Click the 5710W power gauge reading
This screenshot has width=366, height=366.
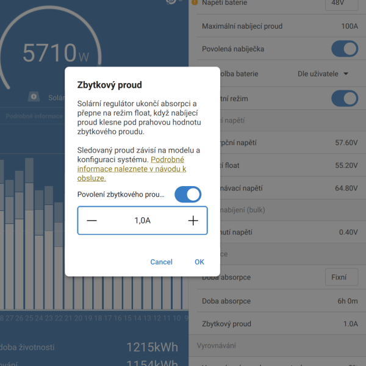click(56, 52)
